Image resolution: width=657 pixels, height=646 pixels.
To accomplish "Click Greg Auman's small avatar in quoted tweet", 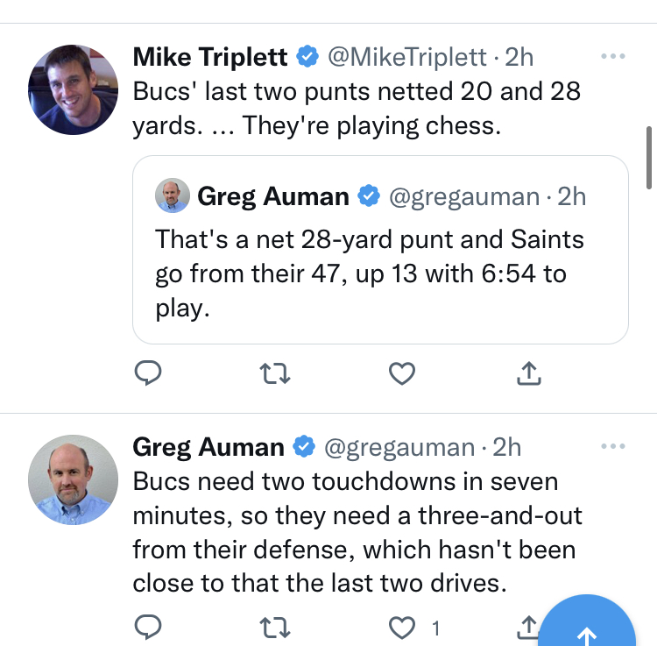I will pyautogui.click(x=173, y=195).
